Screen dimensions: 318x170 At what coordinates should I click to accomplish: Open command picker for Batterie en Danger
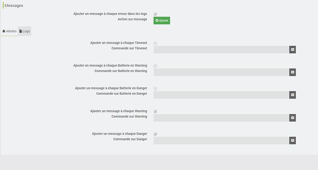click(x=293, y=95)
